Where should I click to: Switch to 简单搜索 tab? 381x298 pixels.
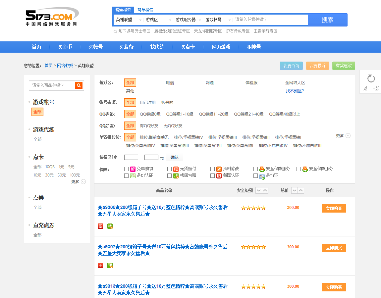145,10
